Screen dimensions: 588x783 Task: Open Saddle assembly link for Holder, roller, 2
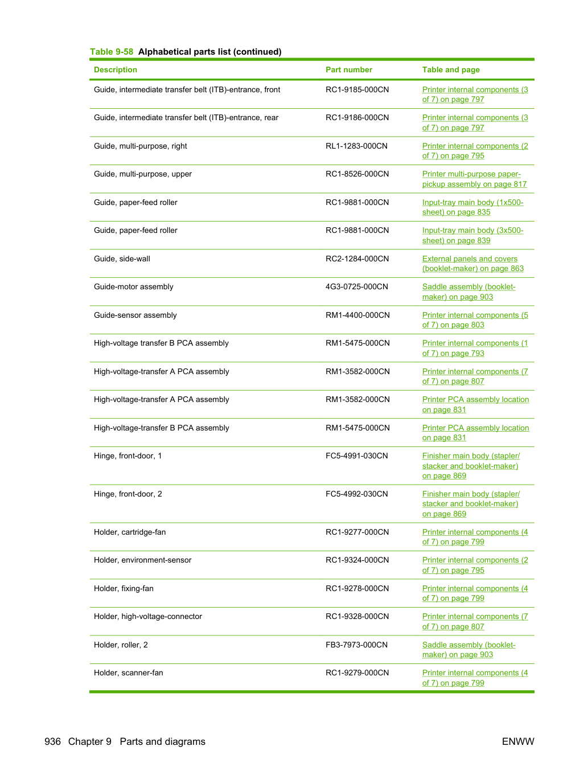(469, 650)
